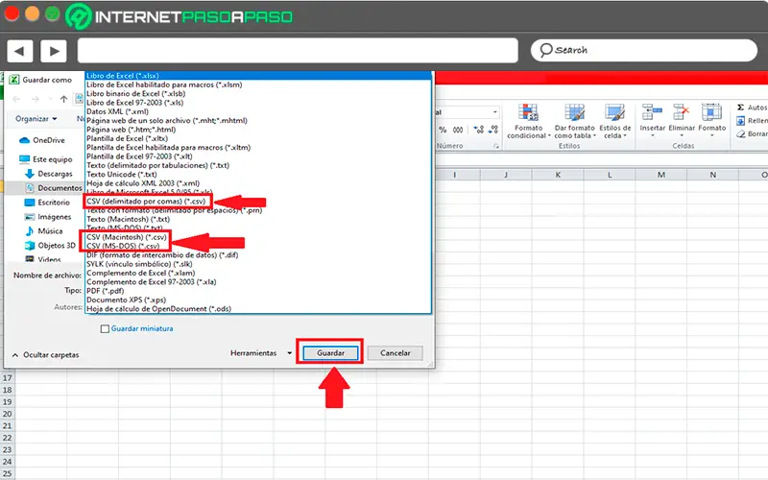Click the dialog forward arrow

(36, 100)
